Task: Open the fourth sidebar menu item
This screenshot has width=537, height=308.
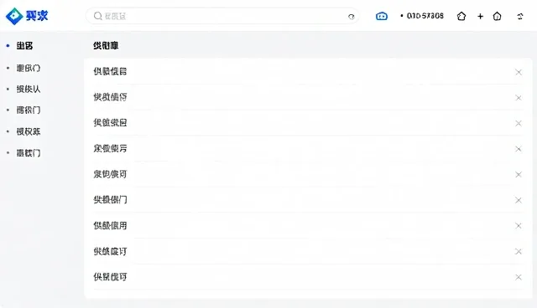Action: (x=29, y=110)
